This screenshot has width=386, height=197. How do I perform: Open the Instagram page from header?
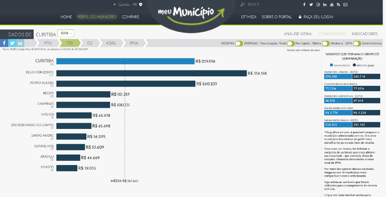[318, 4]
